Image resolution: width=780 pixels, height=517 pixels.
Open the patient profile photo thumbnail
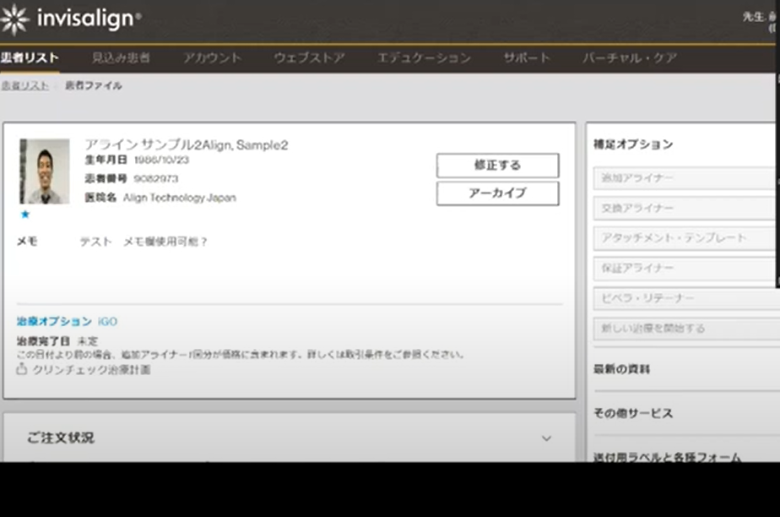[46, 173]
